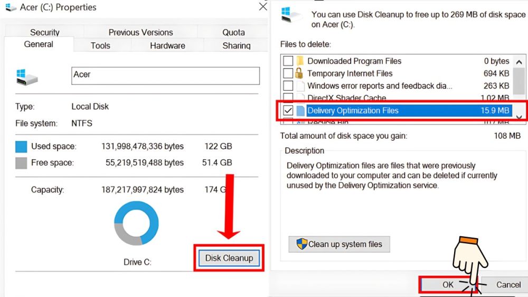Click the 131,998,478,336 bytes used space value
Image resolution: width=528 pixels, height=297 pixels.
[143, 146]
